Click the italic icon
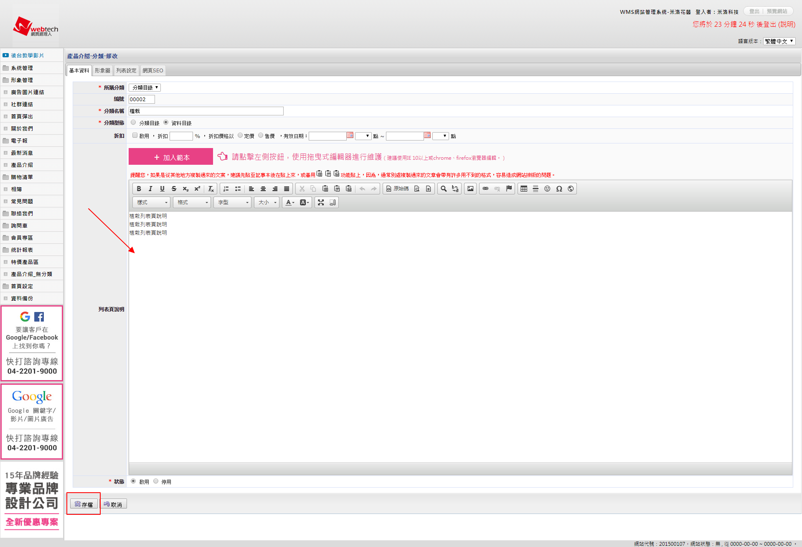The height and width of the screenshot is (547, 802). click(150, 189)
